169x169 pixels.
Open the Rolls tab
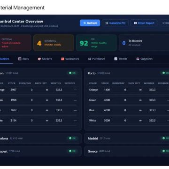(x=23, y=59)
